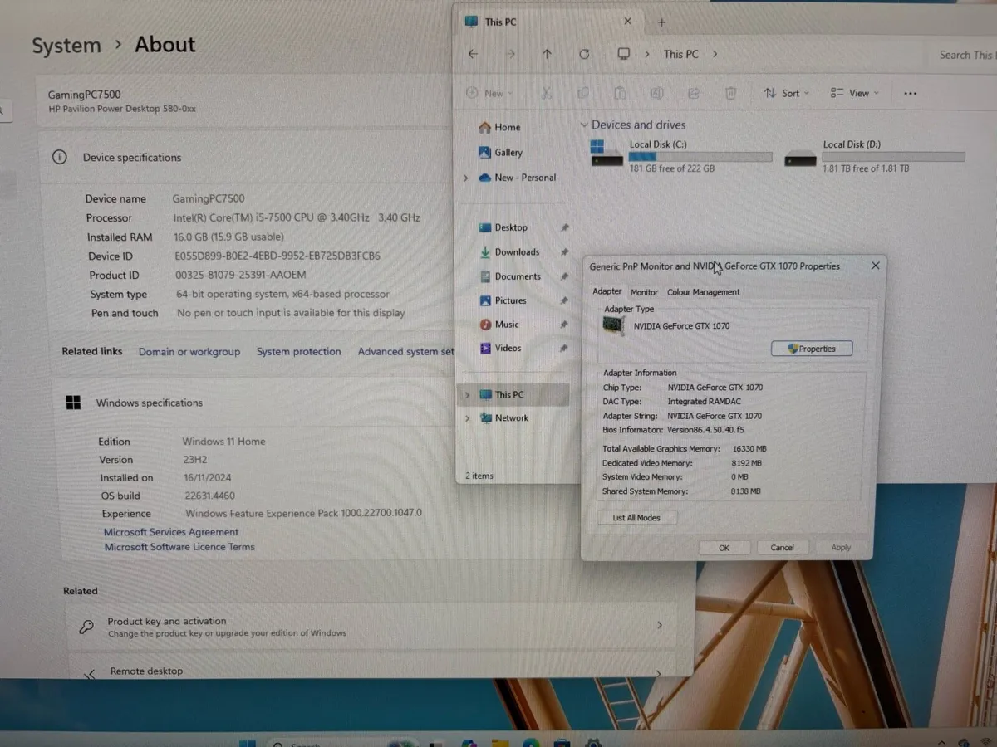The height and width of the screenshot is (747, 997).
Task: Open the Downloads folder in sidebar
Action: tap(516, 252)
